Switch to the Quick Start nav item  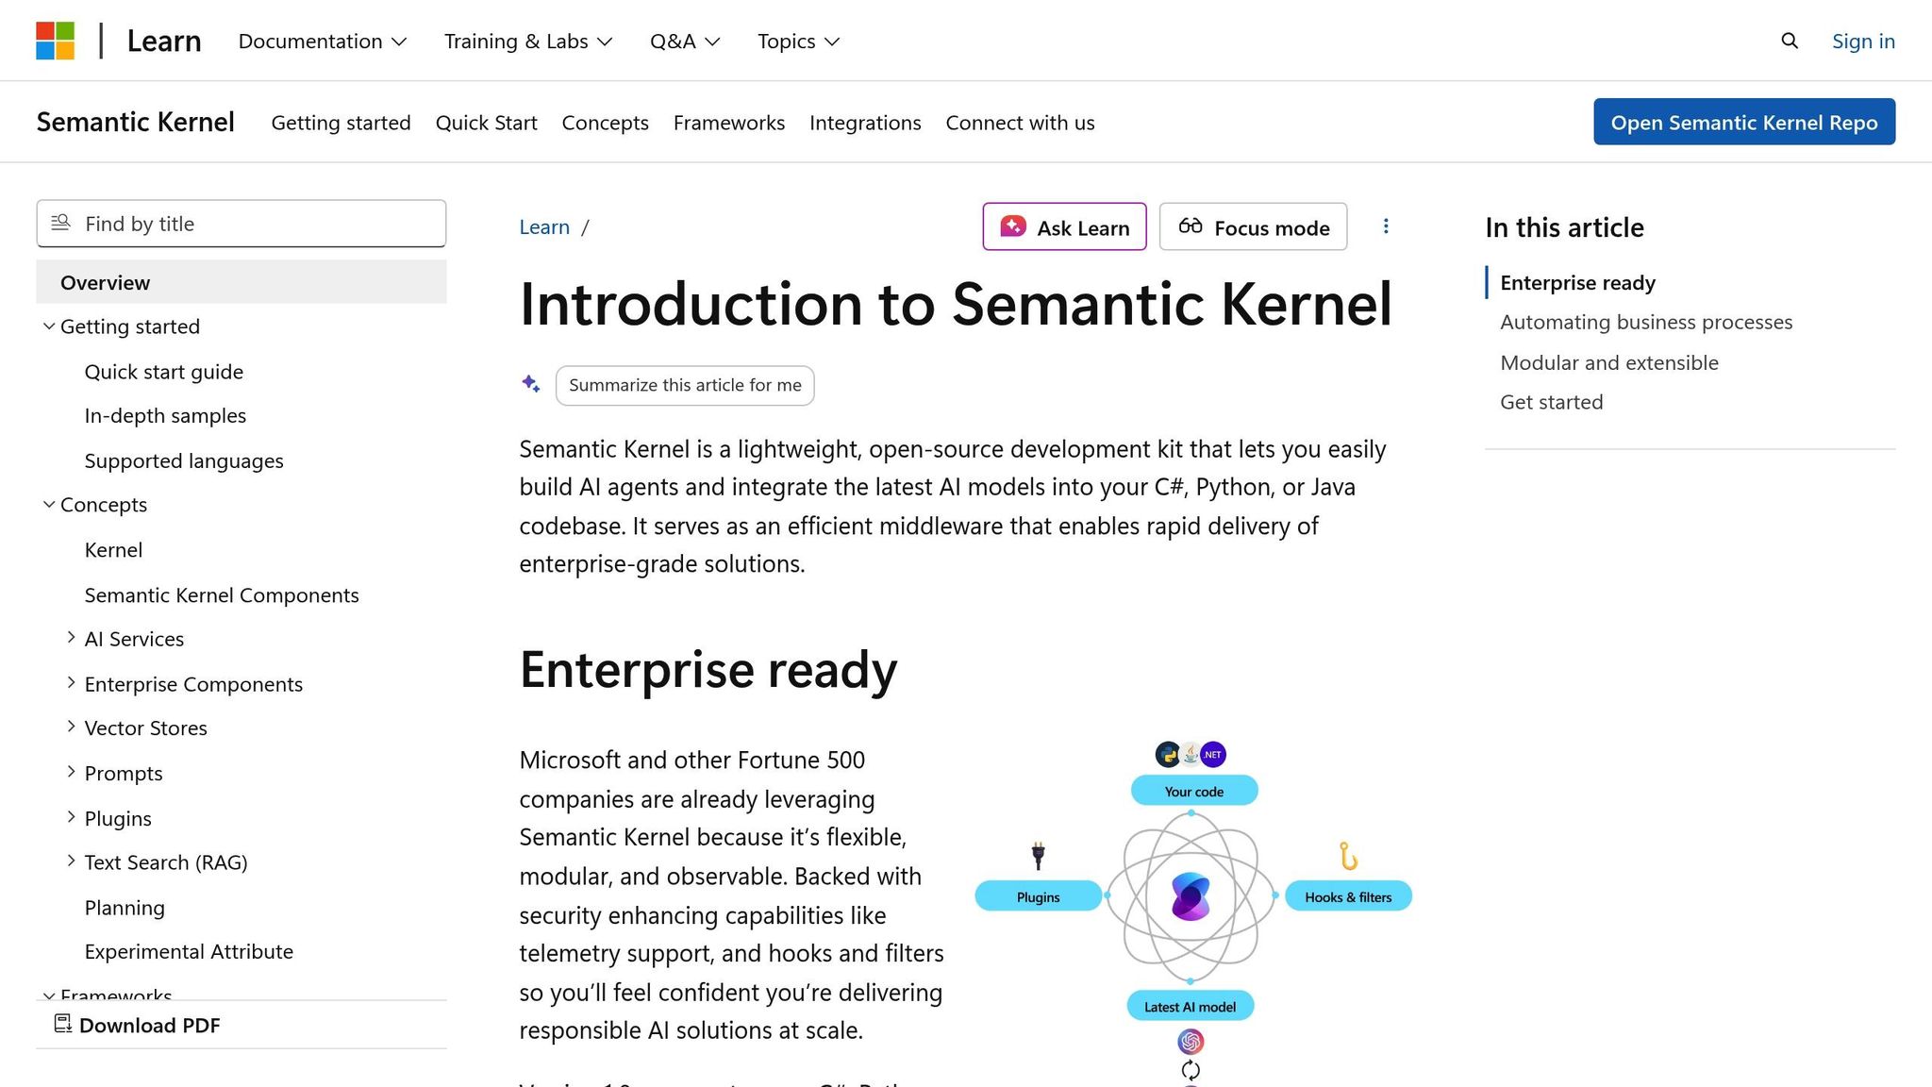click(x=486, y=123)
